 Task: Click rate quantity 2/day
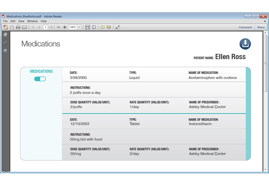click(x=134, y=154)
